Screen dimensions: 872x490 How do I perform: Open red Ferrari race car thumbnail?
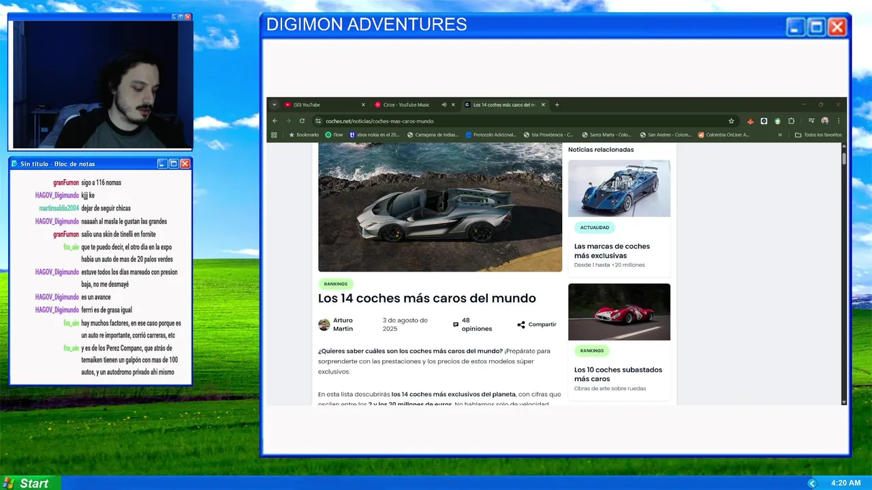point(619,312)
